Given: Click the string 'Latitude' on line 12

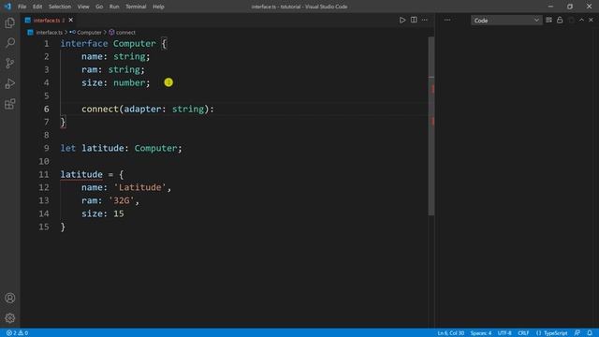Looking at the screenshot, I should click(139, 187).
